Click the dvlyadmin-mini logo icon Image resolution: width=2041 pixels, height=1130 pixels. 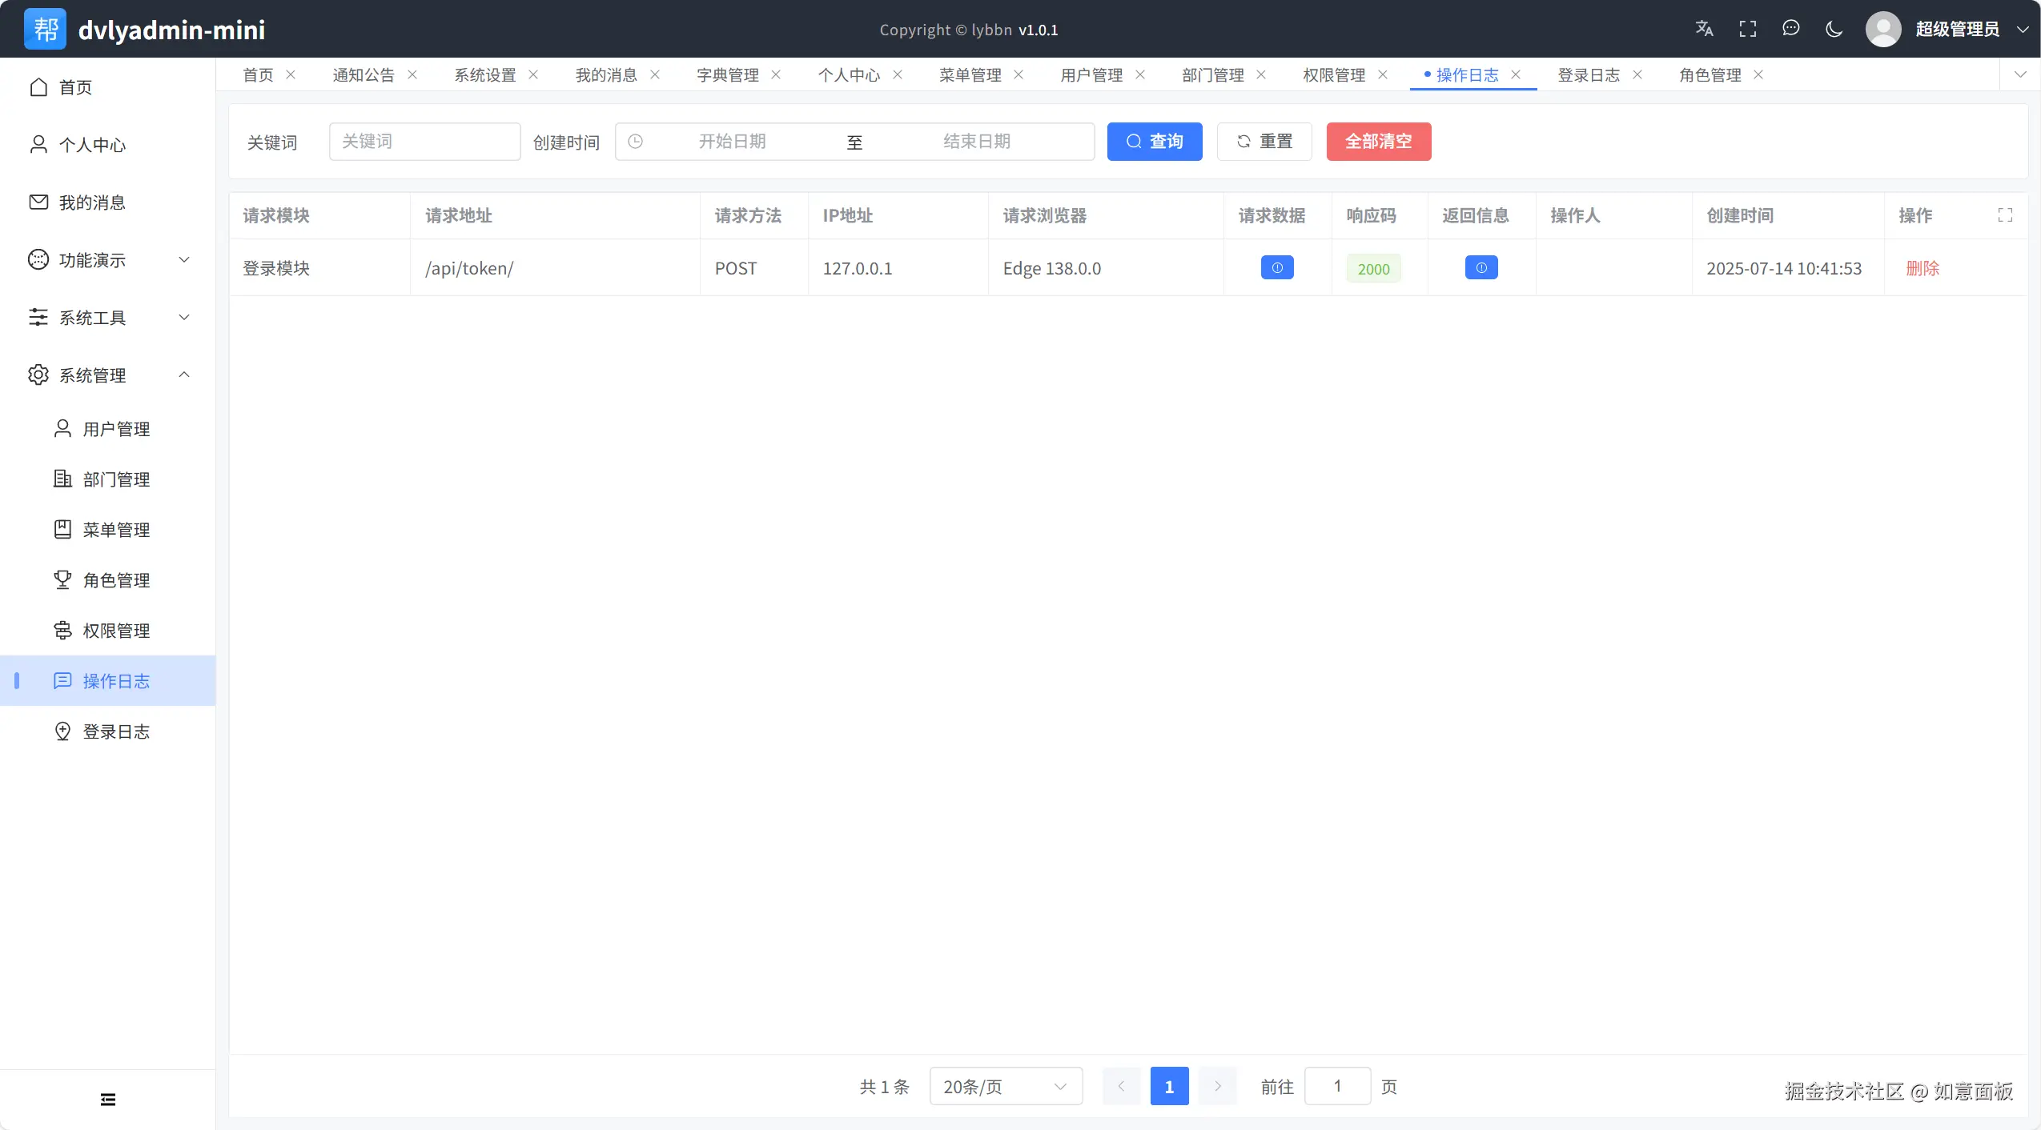tap(46, 29)
